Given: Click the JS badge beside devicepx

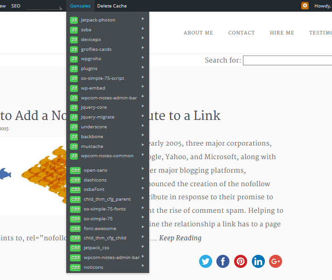Looking at the screenshot, I should [74, 40].
